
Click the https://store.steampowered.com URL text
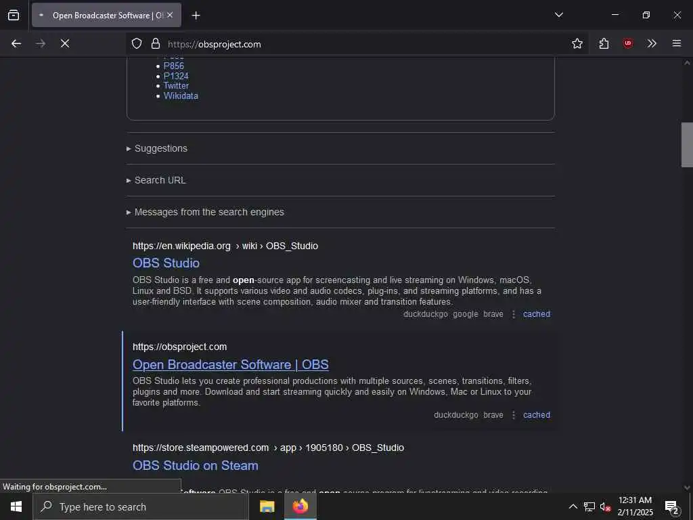(200, 448)
